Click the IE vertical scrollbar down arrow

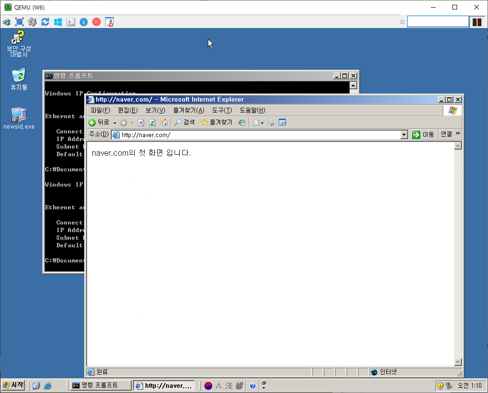point(458,362)
